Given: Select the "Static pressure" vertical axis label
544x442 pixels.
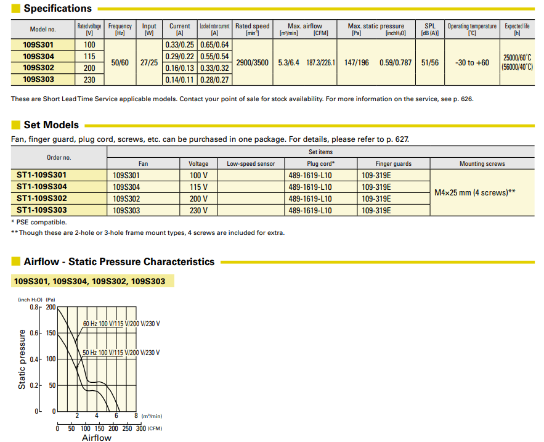Looking at the screenshot, I should pyautogui.click(x=22, y=359).
